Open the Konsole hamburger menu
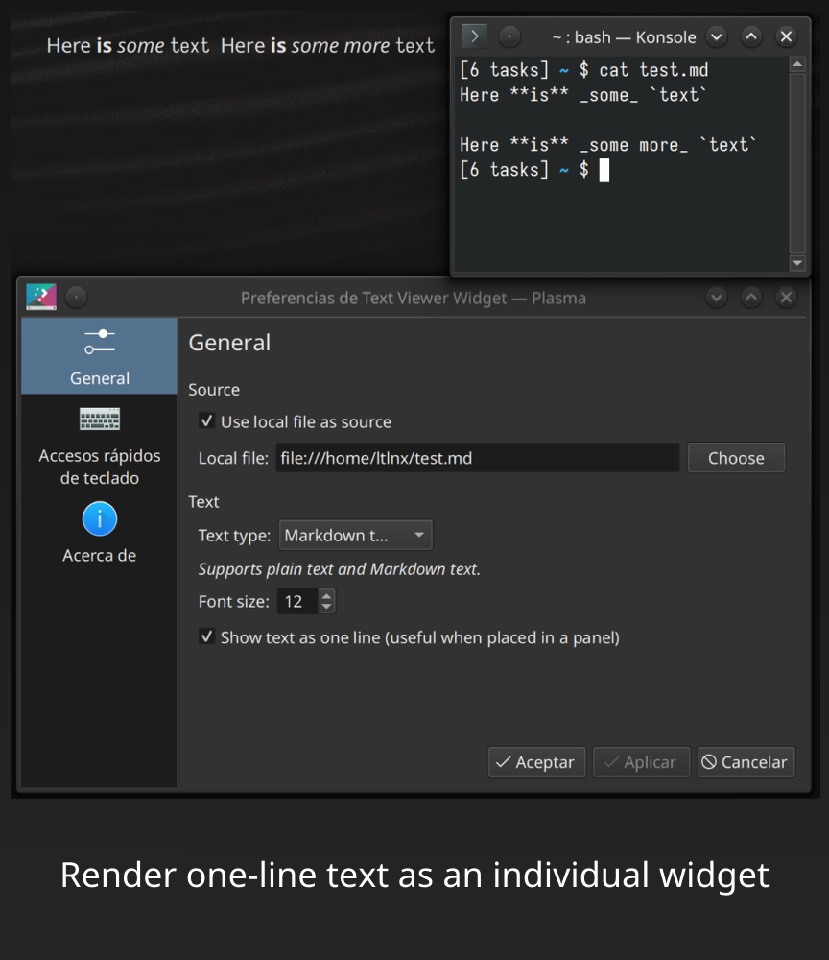The height and width of the screenshot is (960, 829). (x=509, y=36)
